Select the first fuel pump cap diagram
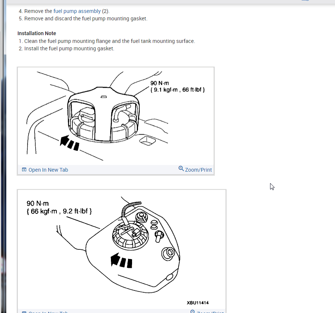The height and width of the screenshot is (313, 335). pyautogui.click(x=116, y=116)
